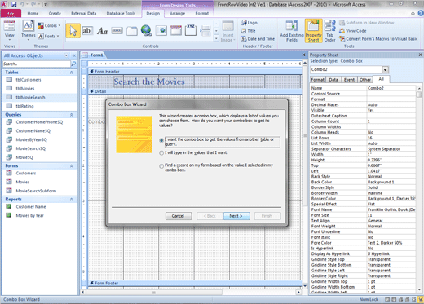Cancel the Combo Box Wizard
424x304 pixels.
179,216
